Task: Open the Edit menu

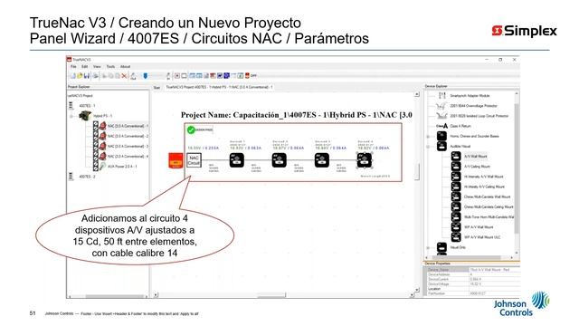Action: tap(84, 66)
